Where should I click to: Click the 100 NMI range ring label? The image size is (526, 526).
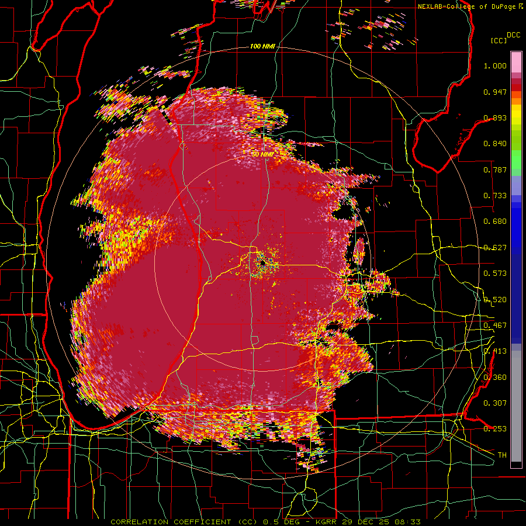tap(262, 46)
